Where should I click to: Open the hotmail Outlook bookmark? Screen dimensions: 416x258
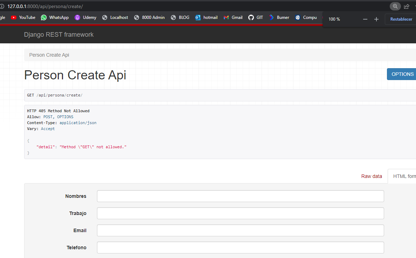[206, 17]
